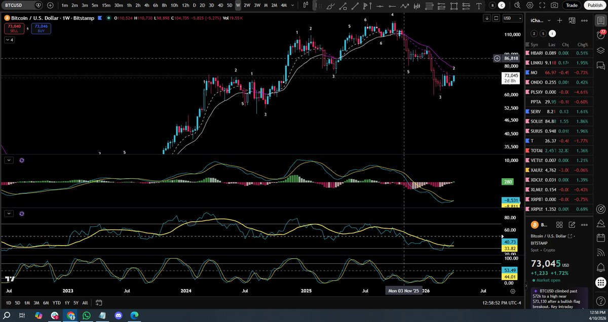Expand the collapsed indicators legend showing 4
This screenshot has height=322, width=608.
(10, 39)
